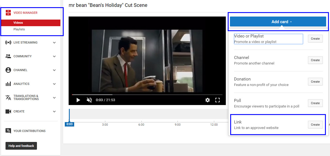
Task: Click the Video Manager icon
Action: click(8, 13)
